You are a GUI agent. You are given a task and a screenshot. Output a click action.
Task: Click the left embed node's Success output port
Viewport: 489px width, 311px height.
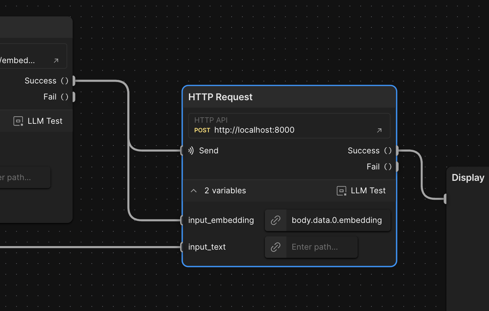coord(74,81)
